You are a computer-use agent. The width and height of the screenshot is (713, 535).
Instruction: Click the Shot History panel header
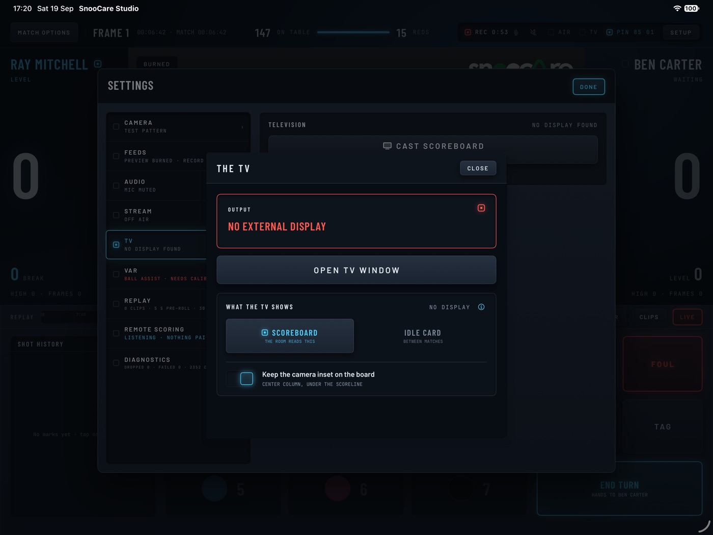(41, 344)
